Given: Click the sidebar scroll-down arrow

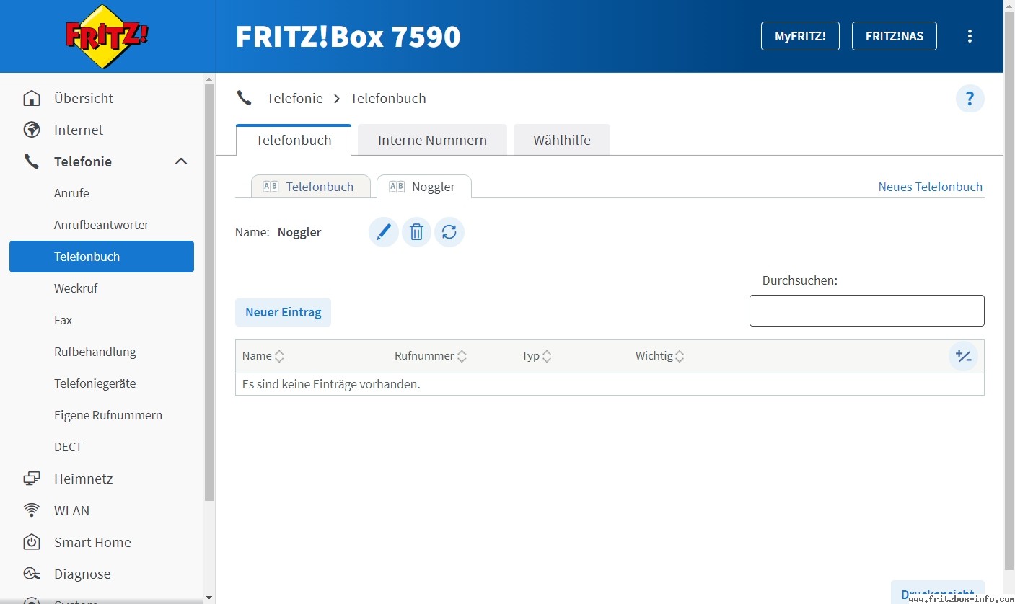Looking at the screenshot, I should pyautogui.click(x=209, y=597).
